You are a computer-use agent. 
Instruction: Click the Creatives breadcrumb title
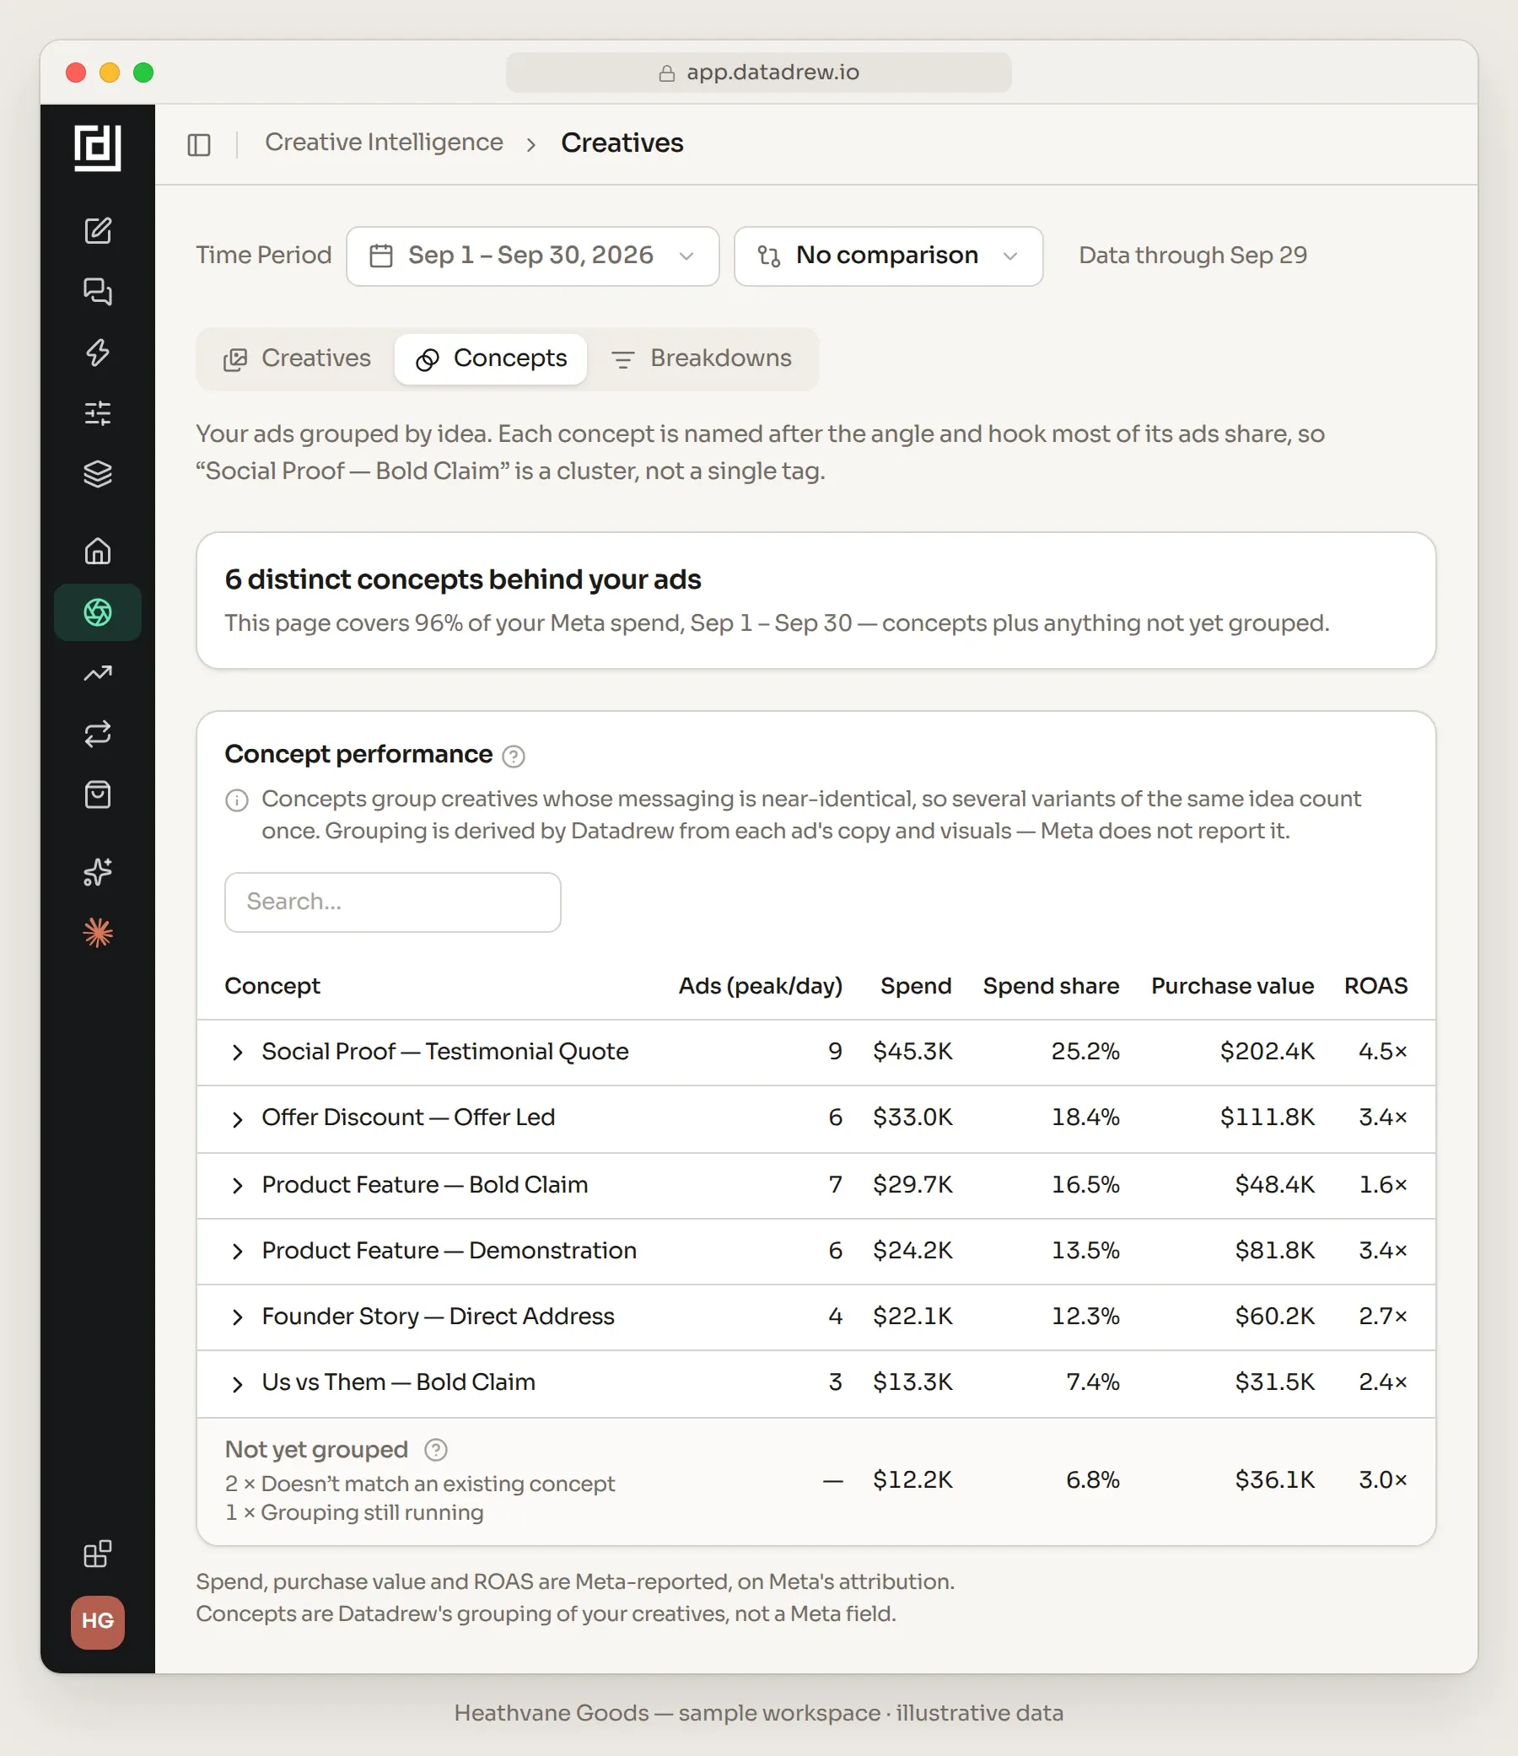[x=622, y=143]
